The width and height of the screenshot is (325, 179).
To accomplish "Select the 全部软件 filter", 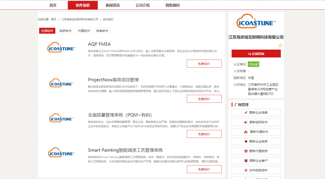I will pyautogui.click(x=47, y=31).
